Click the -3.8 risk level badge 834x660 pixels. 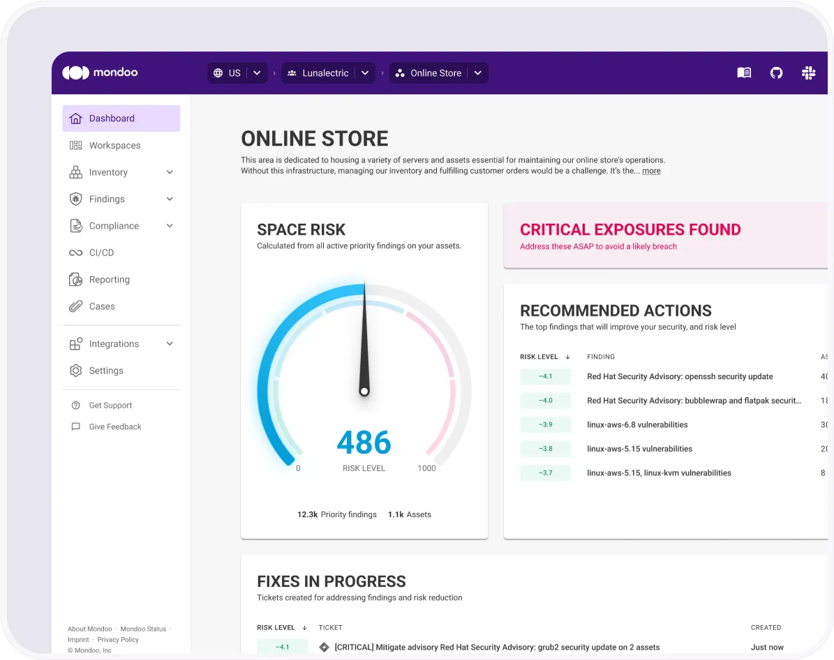pyautogui.click(x=545, y=449)
